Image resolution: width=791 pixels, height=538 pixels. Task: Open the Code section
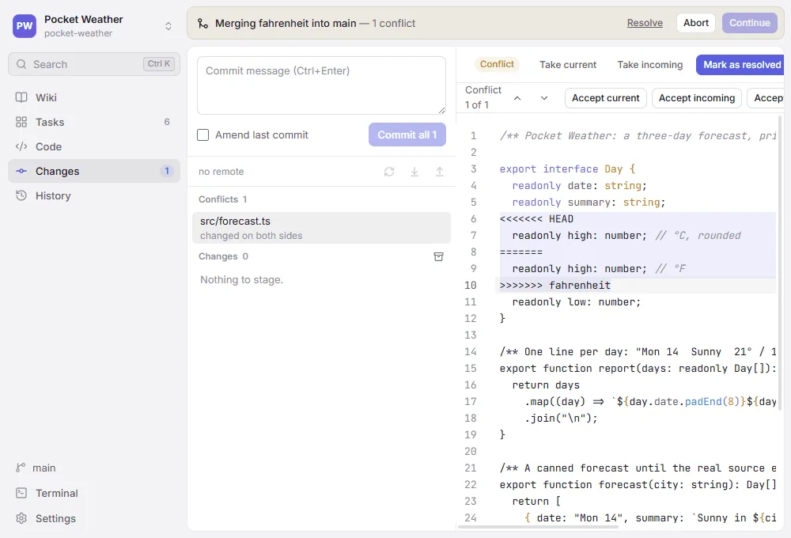point(94,147)
